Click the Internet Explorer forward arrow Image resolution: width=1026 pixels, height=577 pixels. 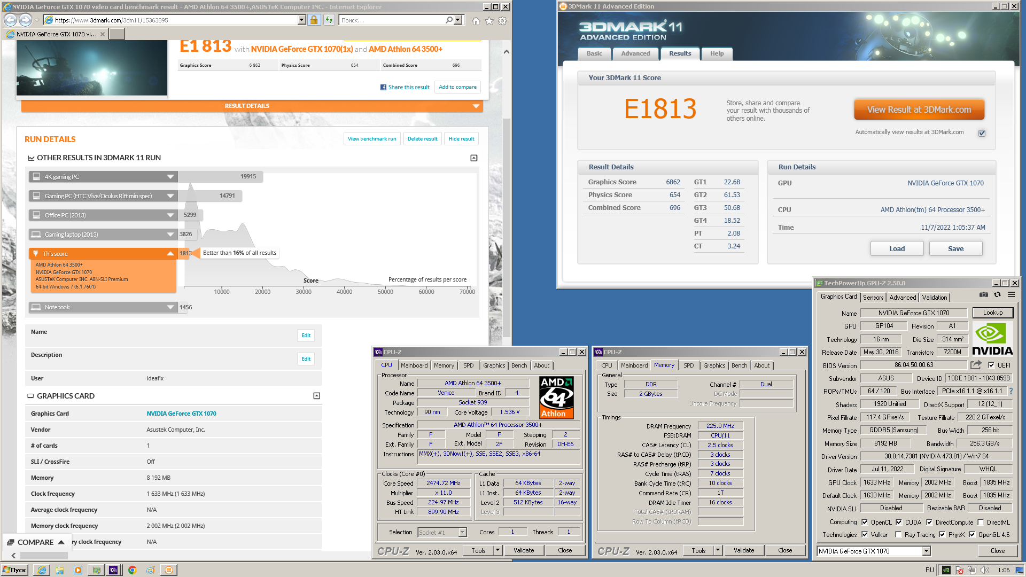pos(25,20)
